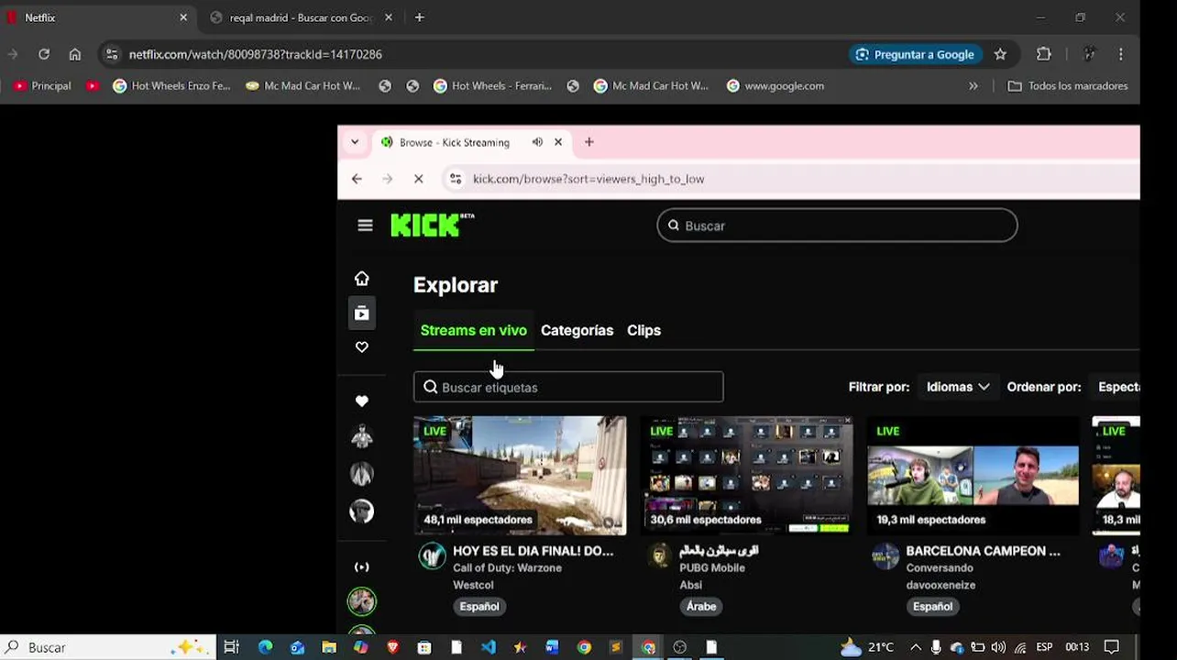Open the davooxeneize stream thumbnail
The width and height of the screenshot is (1177, 660).
973,476
